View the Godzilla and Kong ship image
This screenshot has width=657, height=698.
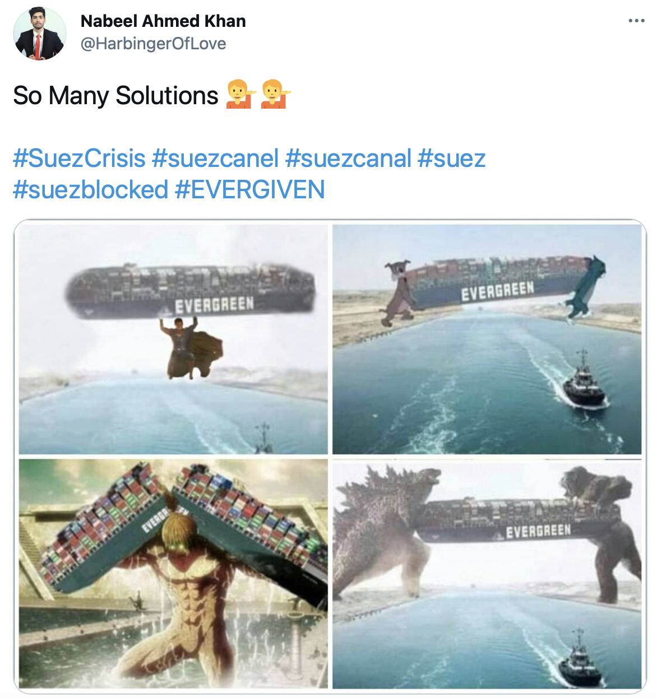click(x=487, y=574)
